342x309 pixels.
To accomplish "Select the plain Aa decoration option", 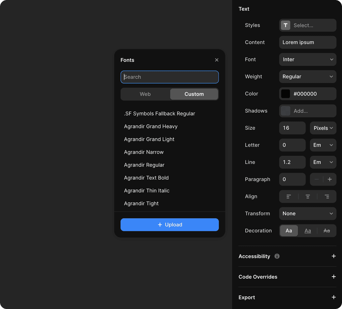I will [289, 230].
